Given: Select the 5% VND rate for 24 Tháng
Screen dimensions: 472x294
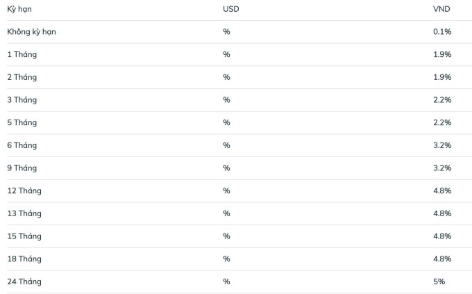Looking at the screenshot, I should (x=439, y=281).
